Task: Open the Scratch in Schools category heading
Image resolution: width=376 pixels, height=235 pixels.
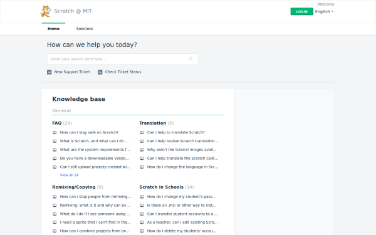Action: 161,187
